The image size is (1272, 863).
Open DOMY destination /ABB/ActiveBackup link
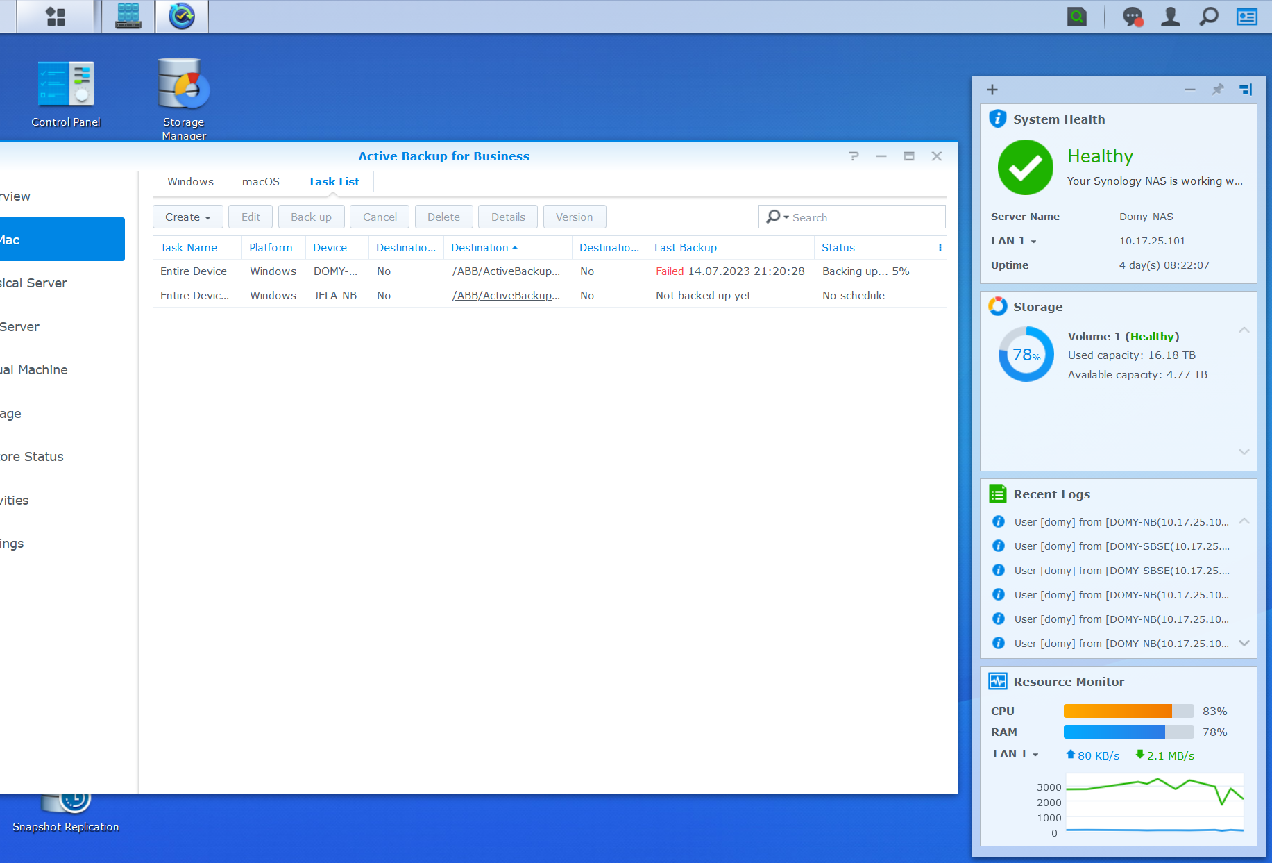coord(506,271)
